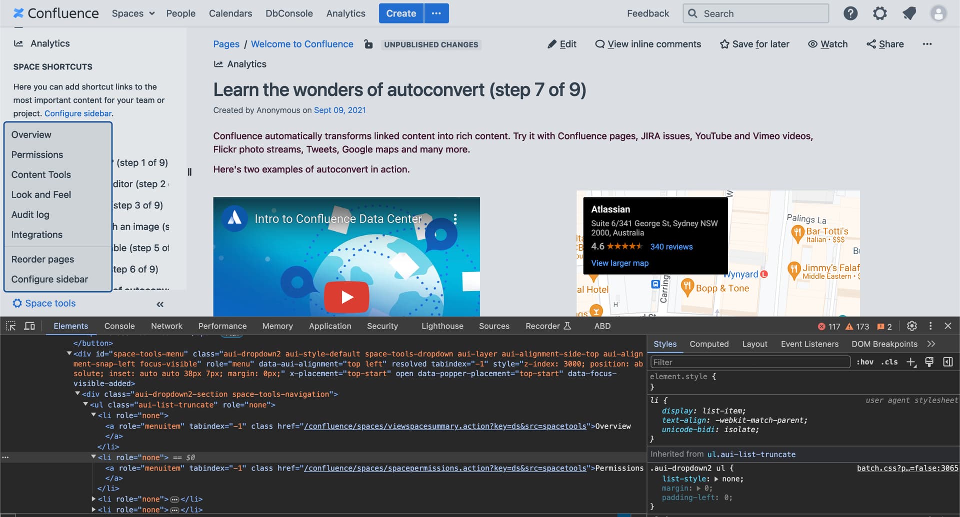Open the 340 reviews link
This screenshot has width=960, height=517.
tap(671, 247)
